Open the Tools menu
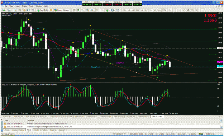224x136 pixels. tap(31, 6)
